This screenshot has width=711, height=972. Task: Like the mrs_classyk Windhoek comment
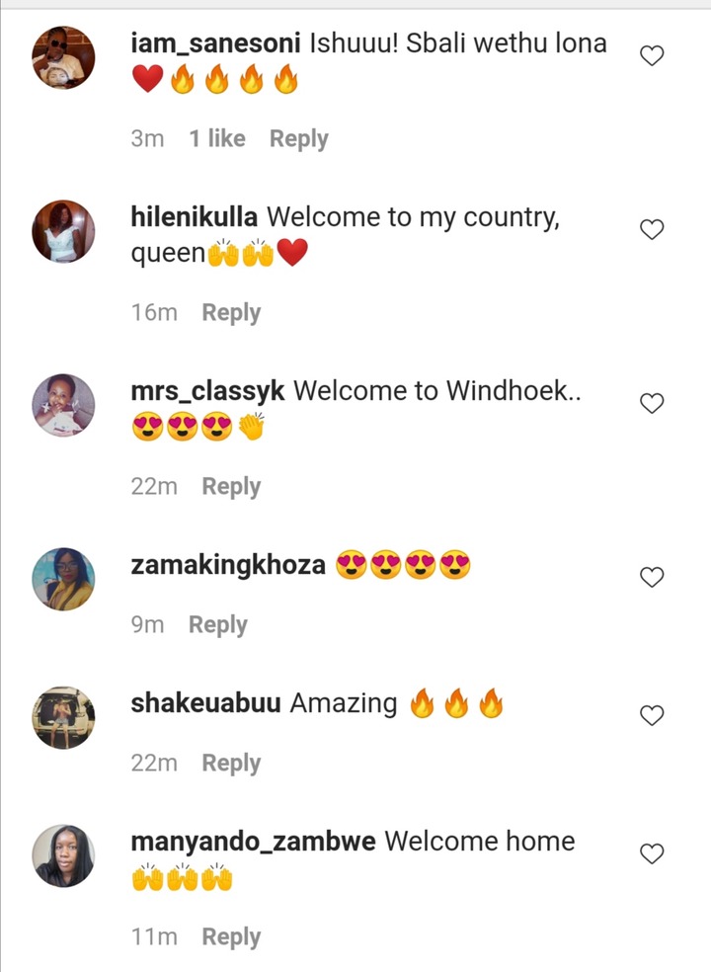(652, 403)
